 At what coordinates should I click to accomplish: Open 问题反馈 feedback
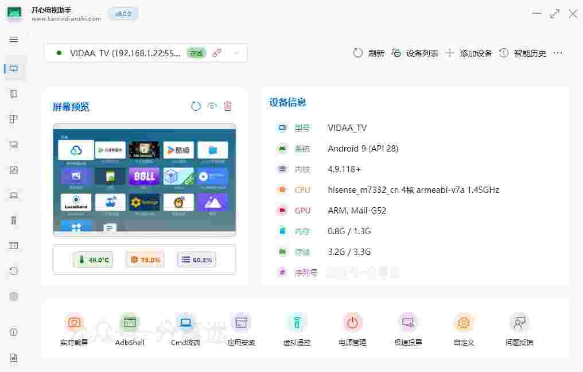[519, 323]
